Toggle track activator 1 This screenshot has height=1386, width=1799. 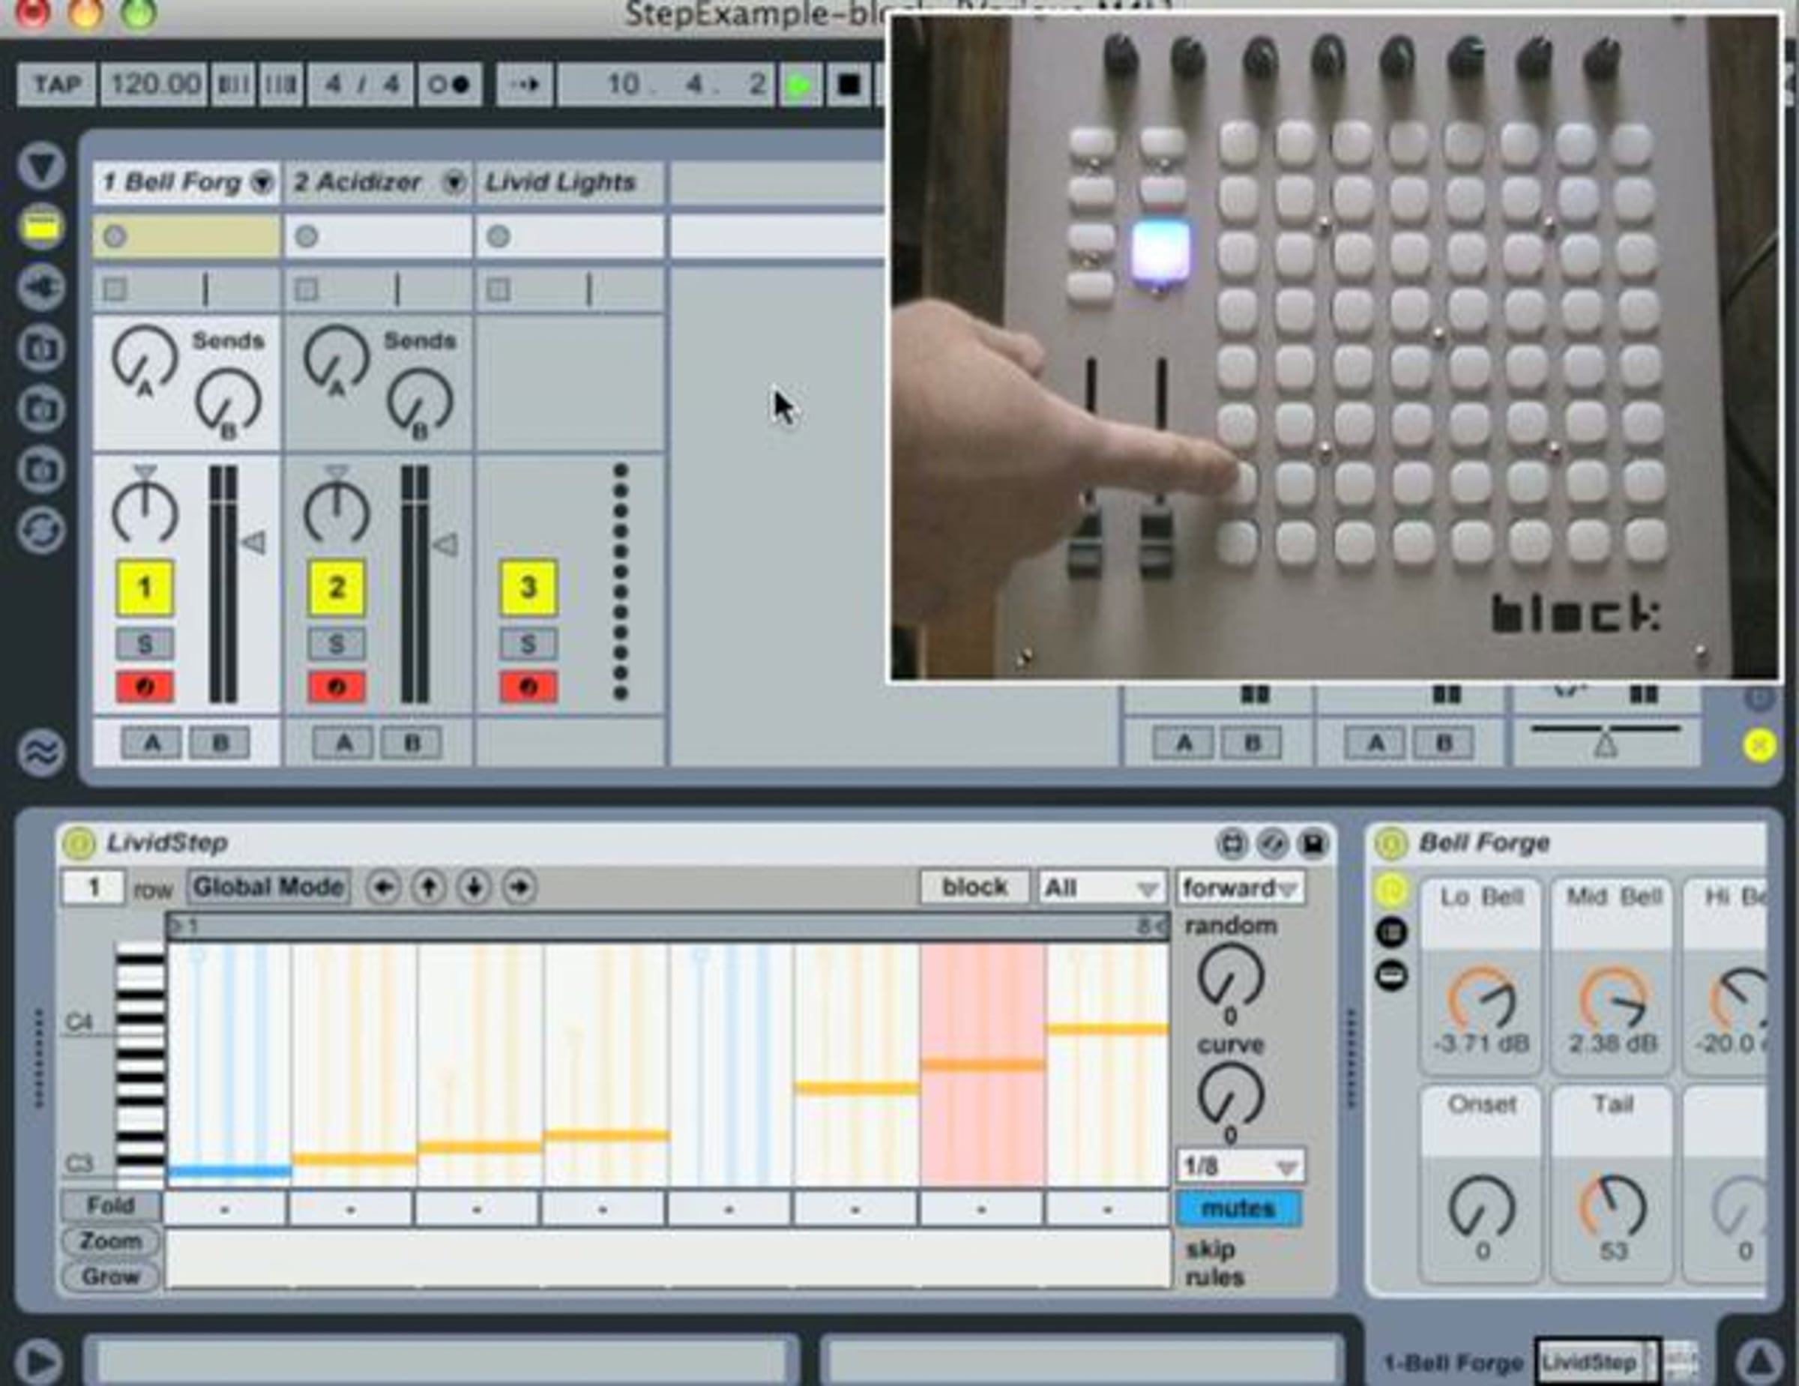144,588
